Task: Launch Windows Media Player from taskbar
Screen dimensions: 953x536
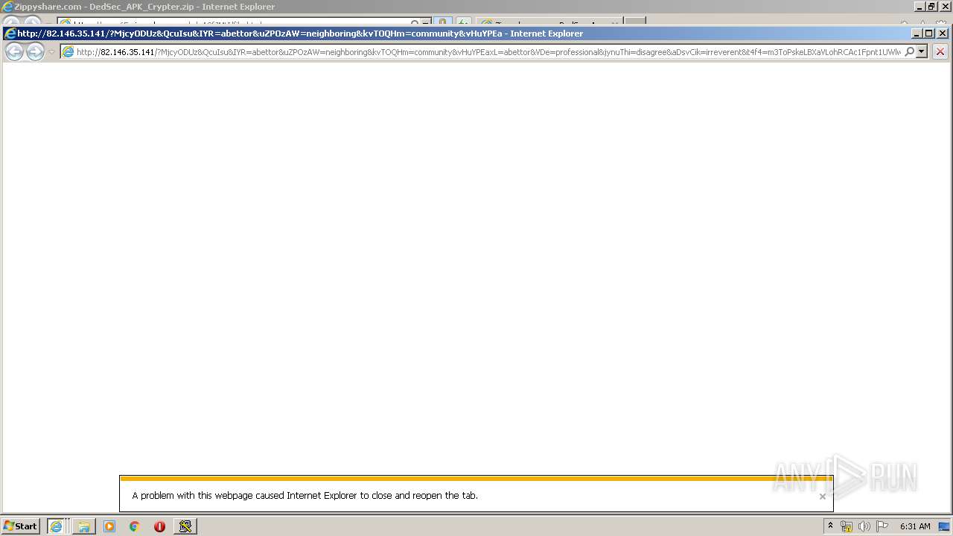Action: pos(109,526)
